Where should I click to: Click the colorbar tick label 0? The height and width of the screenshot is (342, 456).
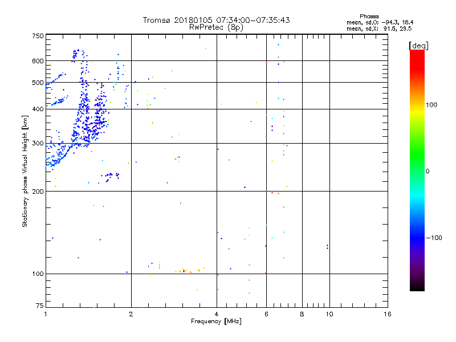[x=427, y=172]
